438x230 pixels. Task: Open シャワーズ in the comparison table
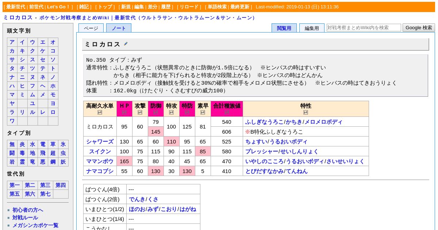click(x=100, y=142)
